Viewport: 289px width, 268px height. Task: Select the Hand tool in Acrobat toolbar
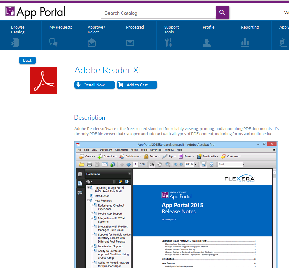(159, 165)
